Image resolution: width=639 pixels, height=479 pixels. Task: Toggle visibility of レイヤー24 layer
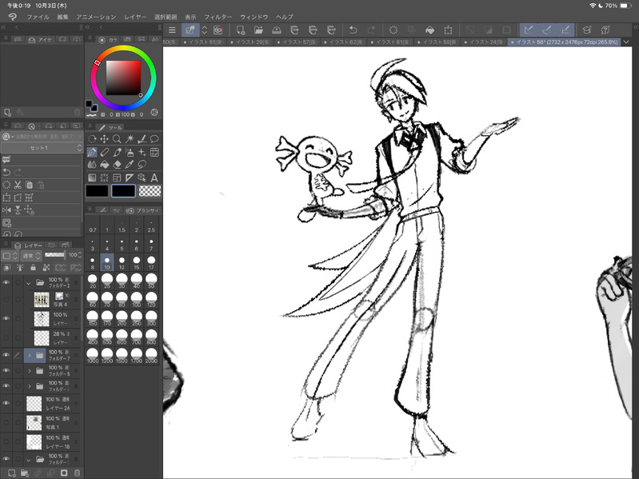point(6,403)
